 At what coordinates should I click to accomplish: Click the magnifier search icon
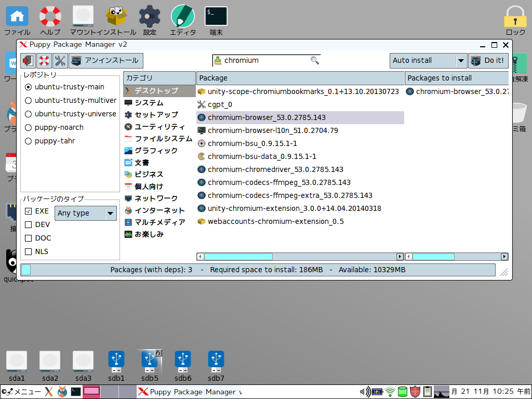pyautogui.click(x=314, y=60)
